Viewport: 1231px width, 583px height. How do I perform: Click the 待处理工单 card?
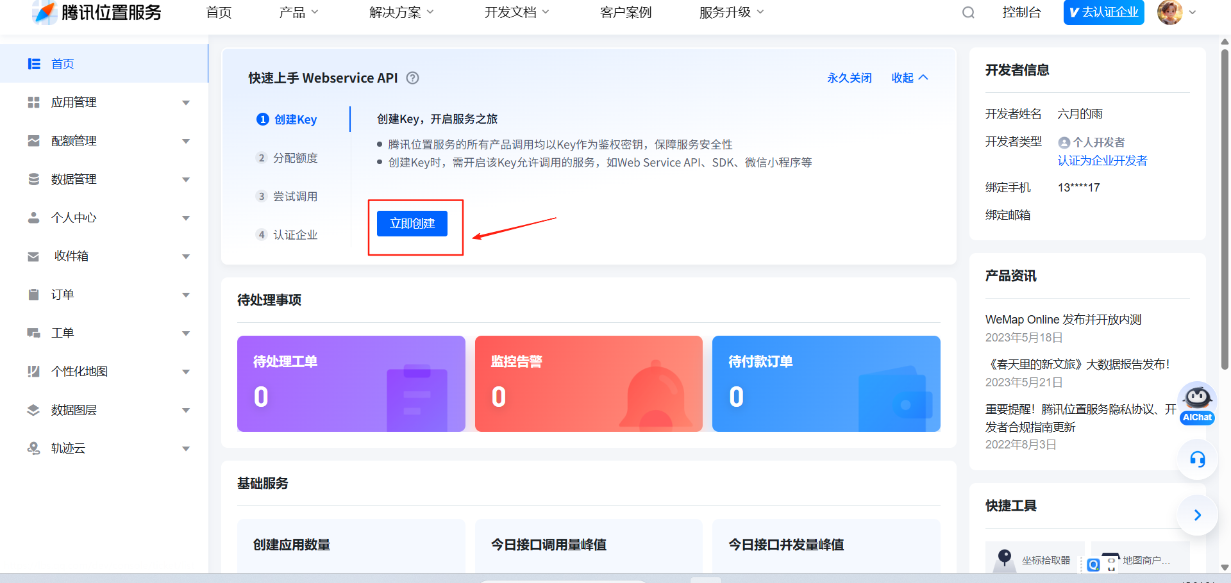(x=351, y=384)
